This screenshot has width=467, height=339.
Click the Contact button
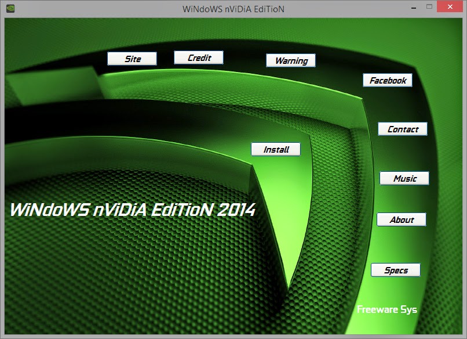click(x=403, y=129)
